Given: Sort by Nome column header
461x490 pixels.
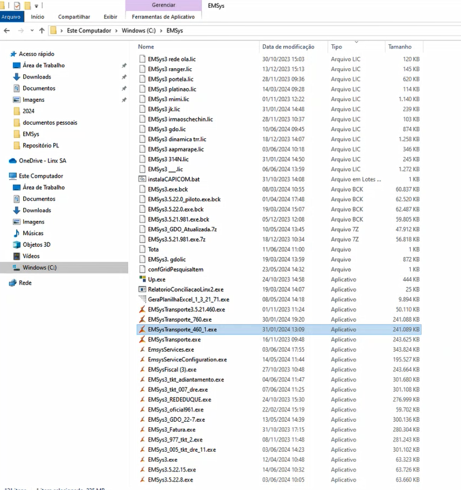Looking at the screenshot, I should tap(146, 47).
